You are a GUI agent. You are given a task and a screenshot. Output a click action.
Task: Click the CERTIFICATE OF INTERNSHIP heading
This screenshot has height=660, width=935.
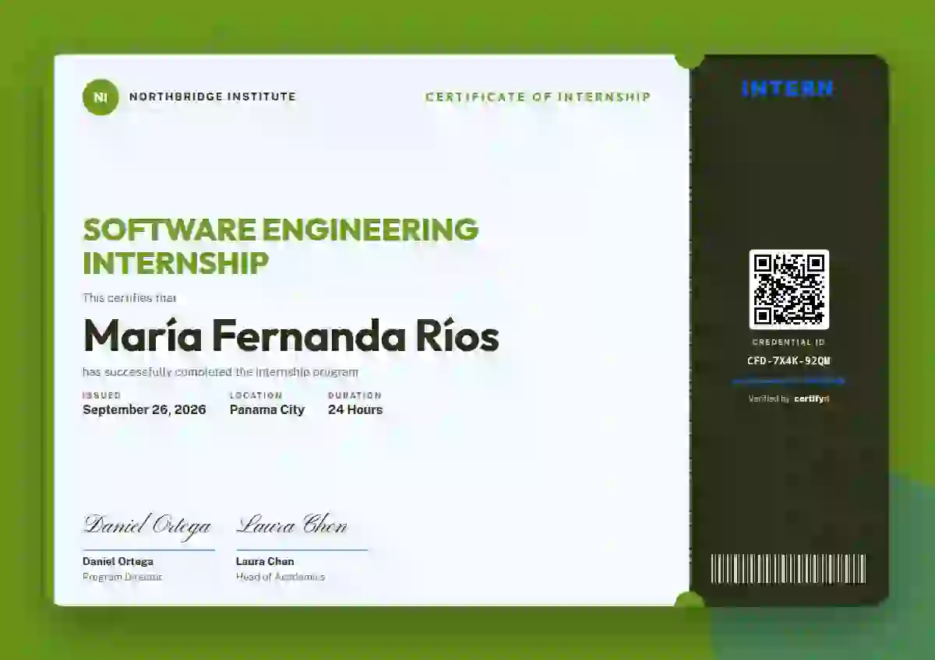click(x=538, y=97)
